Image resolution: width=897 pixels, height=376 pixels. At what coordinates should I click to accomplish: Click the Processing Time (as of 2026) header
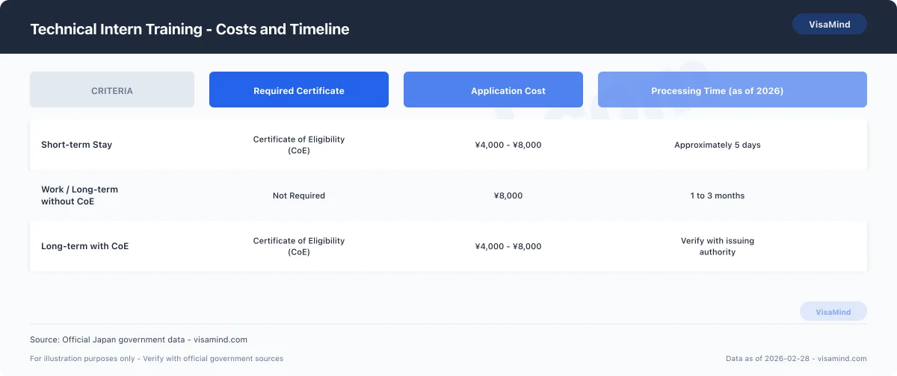[717, 90]
